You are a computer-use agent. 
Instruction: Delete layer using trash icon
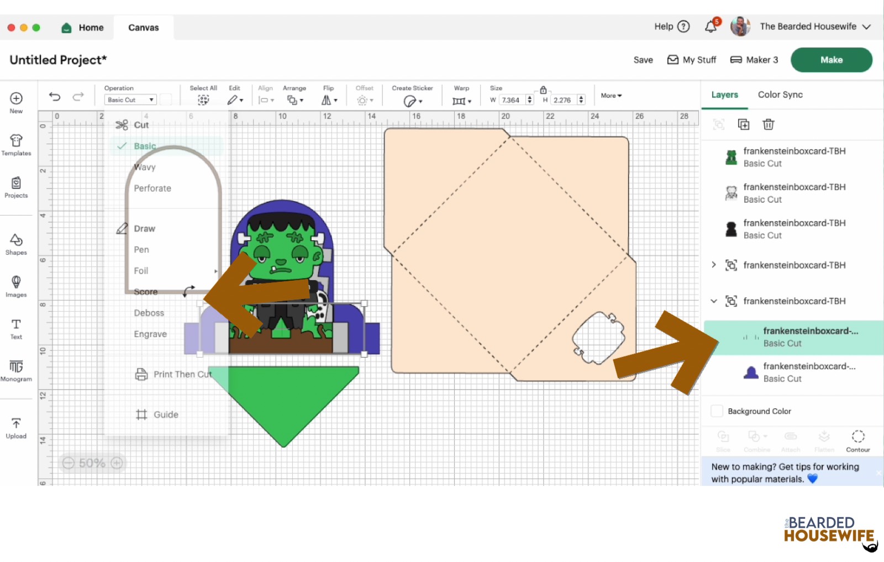coord(768,124)
